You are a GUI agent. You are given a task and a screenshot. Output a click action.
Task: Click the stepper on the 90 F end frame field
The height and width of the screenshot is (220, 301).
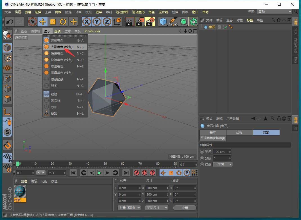point(65,173)
